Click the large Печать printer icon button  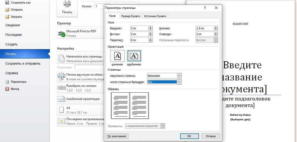[67, 7]
